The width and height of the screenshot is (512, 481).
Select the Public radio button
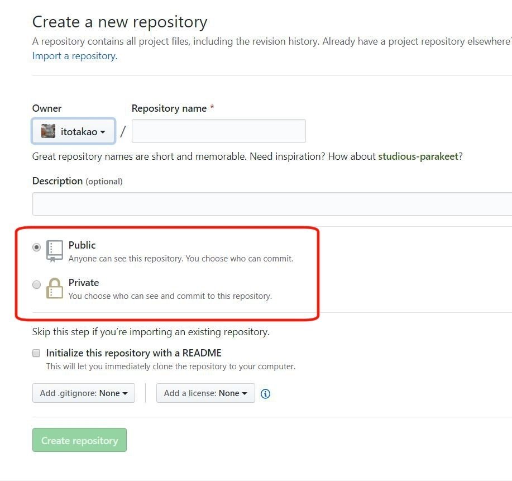point(37,247)
